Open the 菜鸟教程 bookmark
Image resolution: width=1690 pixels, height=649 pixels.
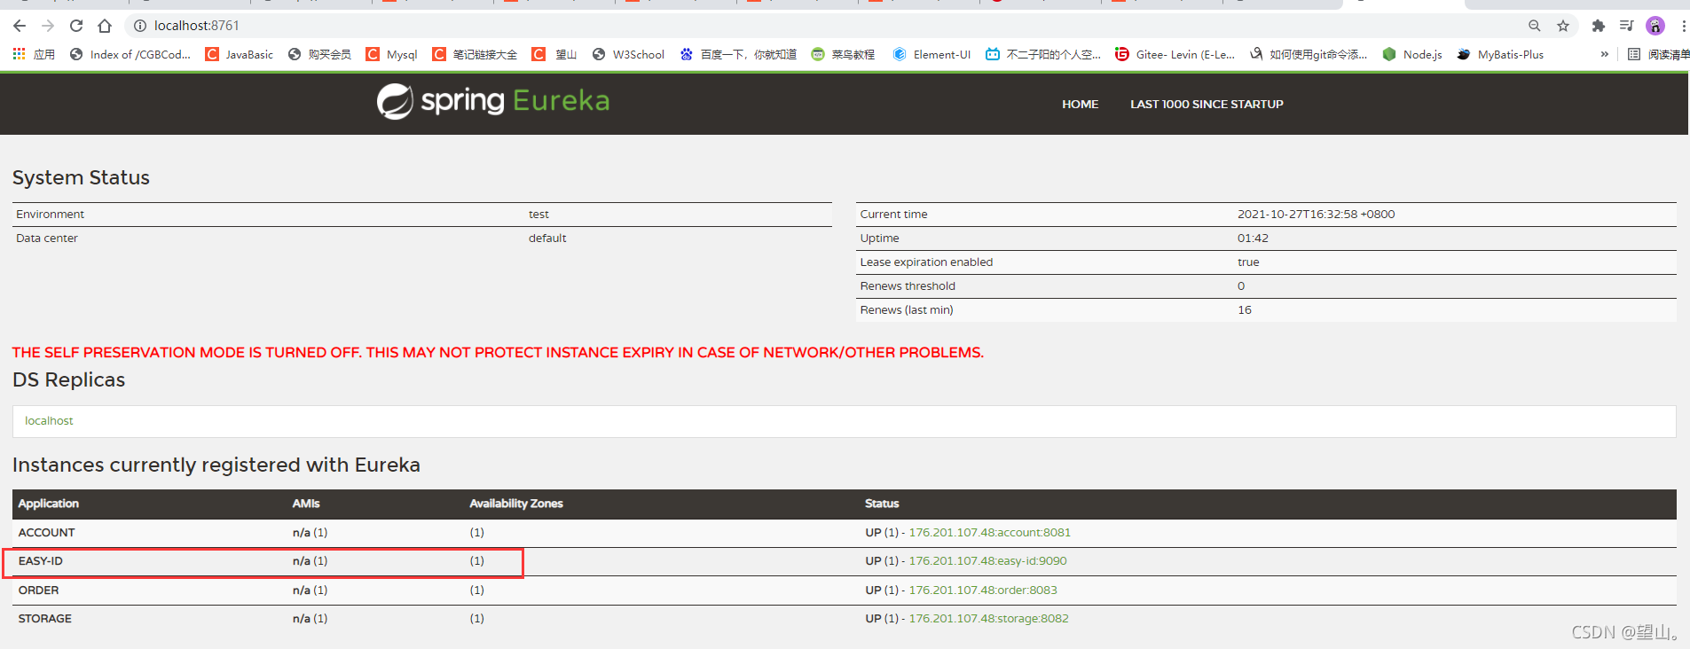tap(843, 54)
